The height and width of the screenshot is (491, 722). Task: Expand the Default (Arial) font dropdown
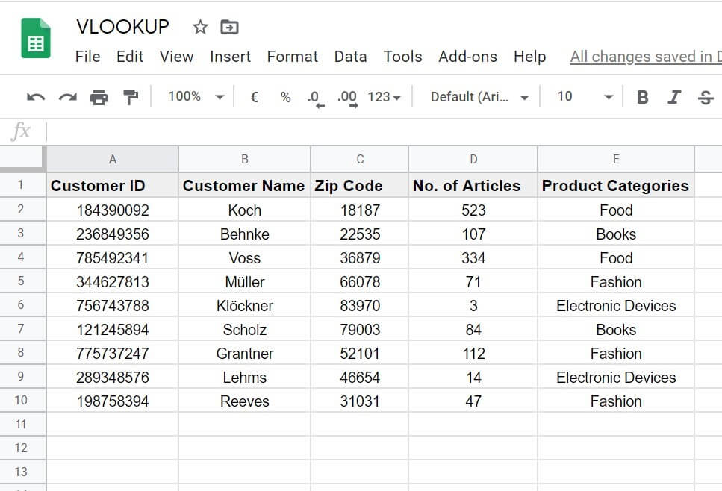point(479,97)
